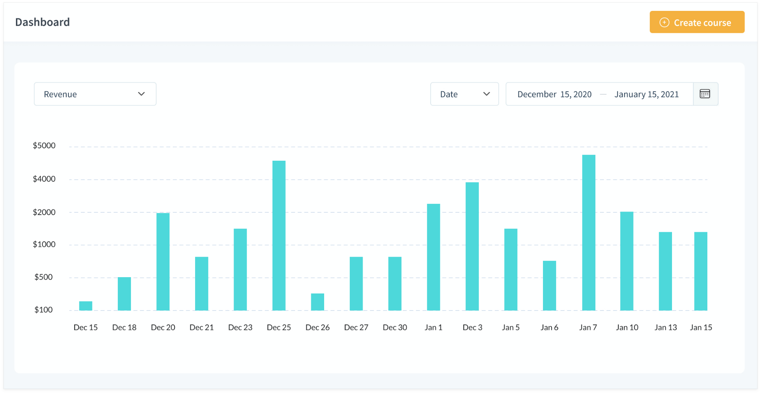The height and width of the screenshot is (394, 761).
Task: Click the Jan 13 x-axis label
Action: pyautogui.click(x=666, y=327)
